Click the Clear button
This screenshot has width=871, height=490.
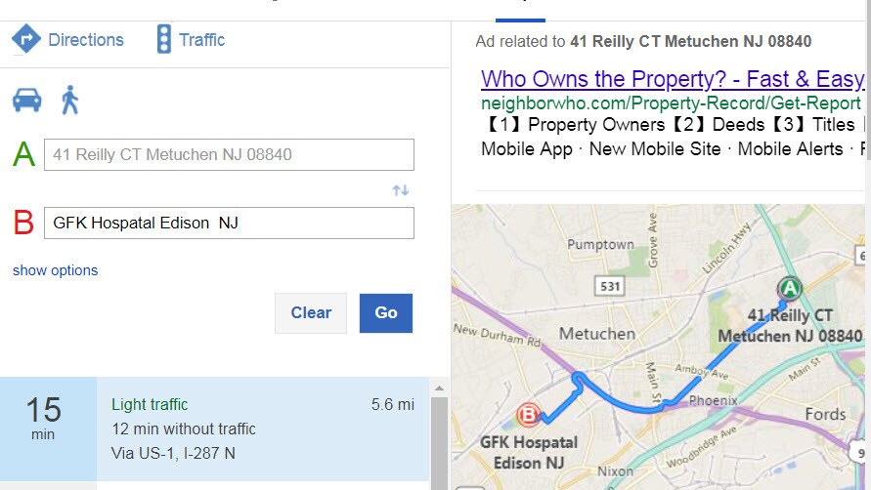click(311, 313)
